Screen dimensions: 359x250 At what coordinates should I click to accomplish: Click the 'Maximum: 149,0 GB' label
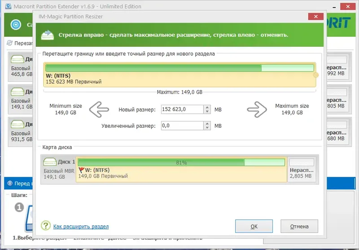point(179,92)
